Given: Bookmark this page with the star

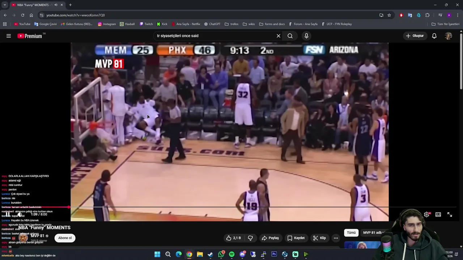Looking at the screenshot, I should (x=389, y=15).
